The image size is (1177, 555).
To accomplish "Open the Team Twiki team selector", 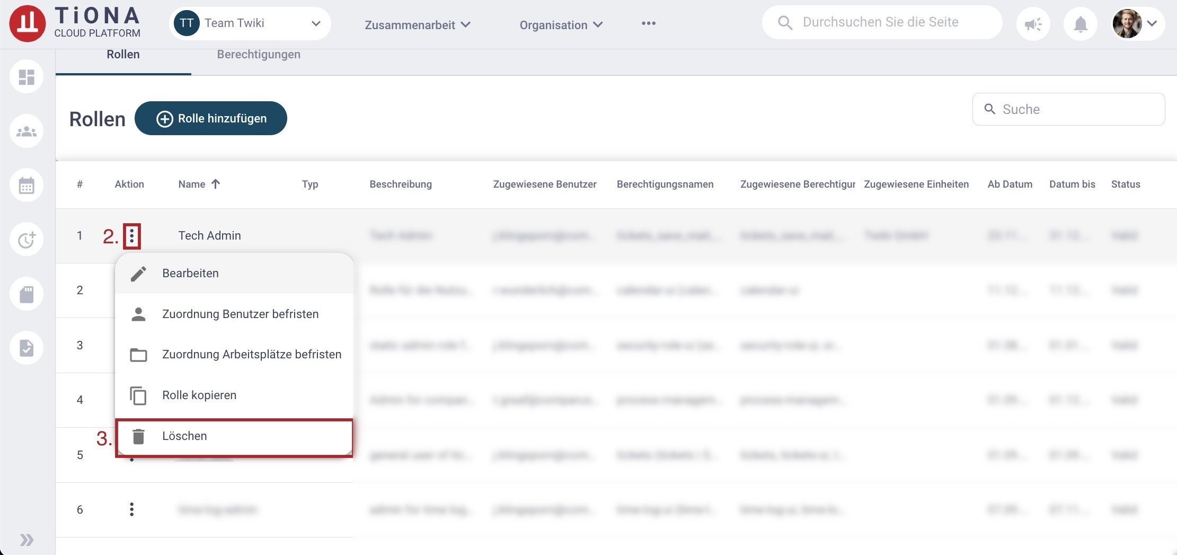I will point(250,23).
